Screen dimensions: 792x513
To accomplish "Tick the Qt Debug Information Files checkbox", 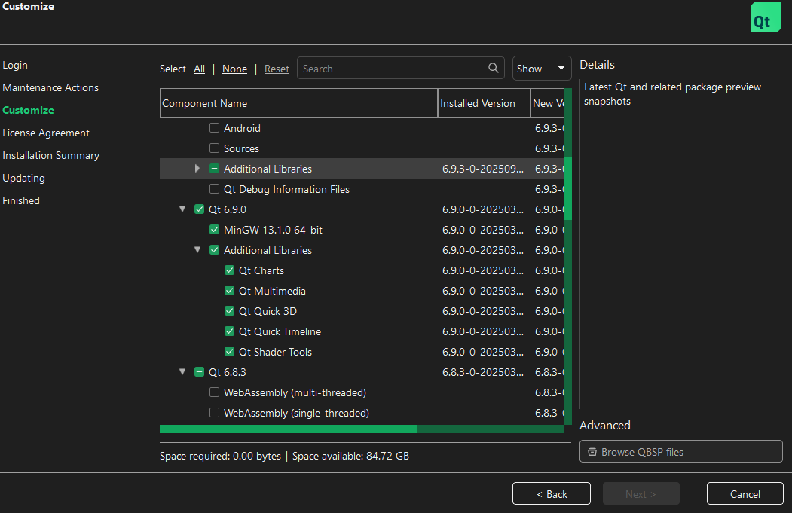I will point(215,189).
